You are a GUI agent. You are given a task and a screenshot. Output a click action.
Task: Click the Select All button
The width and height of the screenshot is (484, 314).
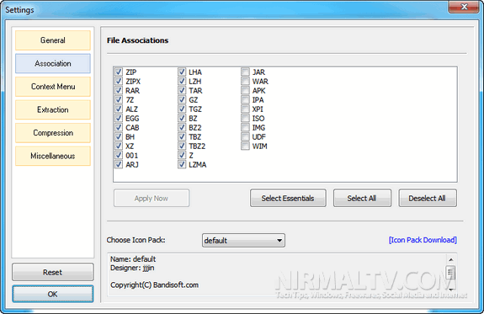click(362, 198)
